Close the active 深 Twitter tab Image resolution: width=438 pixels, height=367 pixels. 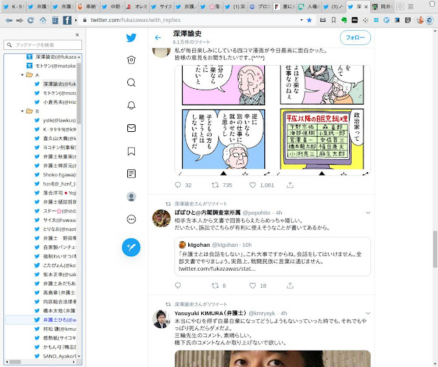tap(366, 7)
